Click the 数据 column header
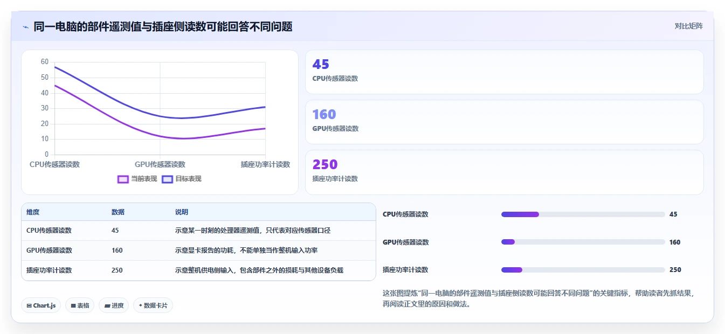725x334 pixels. coord(118,212)
